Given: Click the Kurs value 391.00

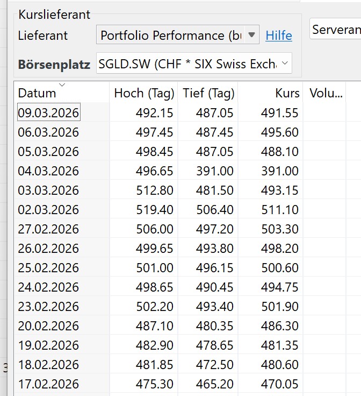Looking at the screenshot, I should tap(280, 171).
